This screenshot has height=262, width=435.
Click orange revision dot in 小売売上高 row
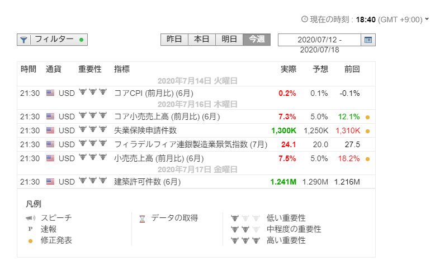[x=367, y=159]
